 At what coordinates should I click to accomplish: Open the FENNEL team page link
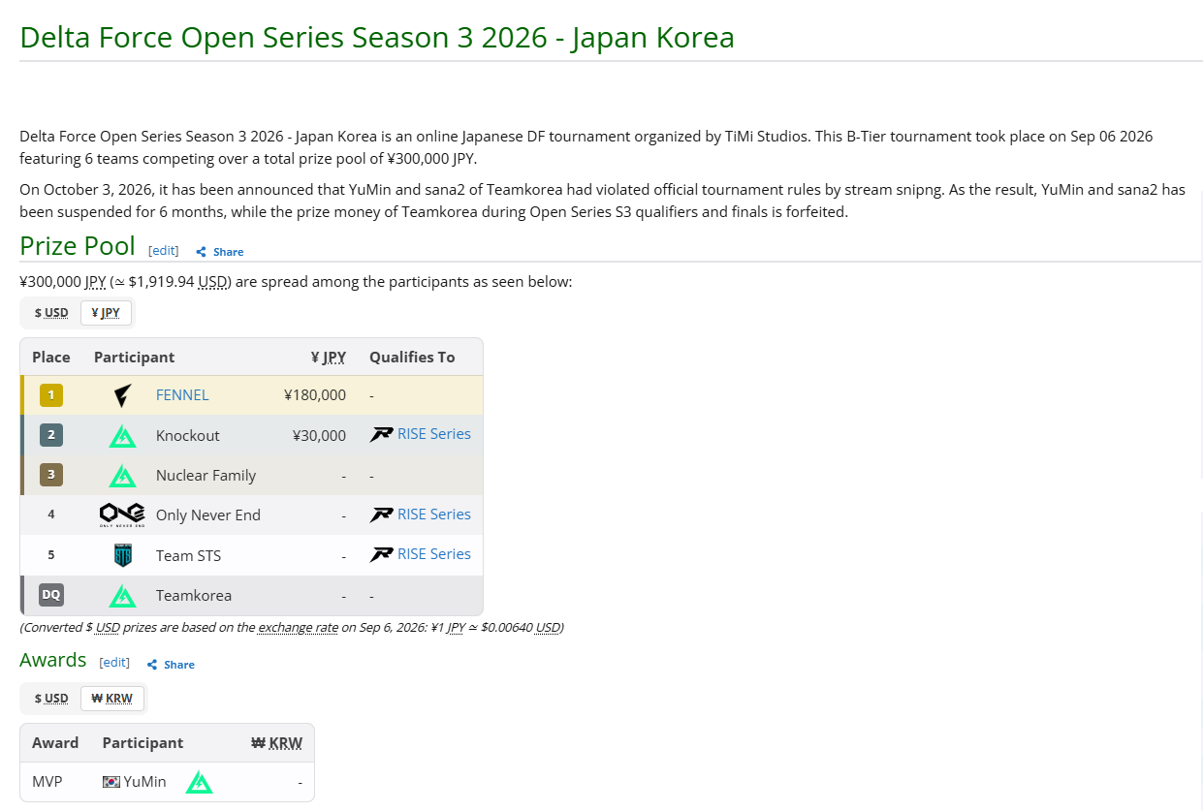[x=182, y=395]
